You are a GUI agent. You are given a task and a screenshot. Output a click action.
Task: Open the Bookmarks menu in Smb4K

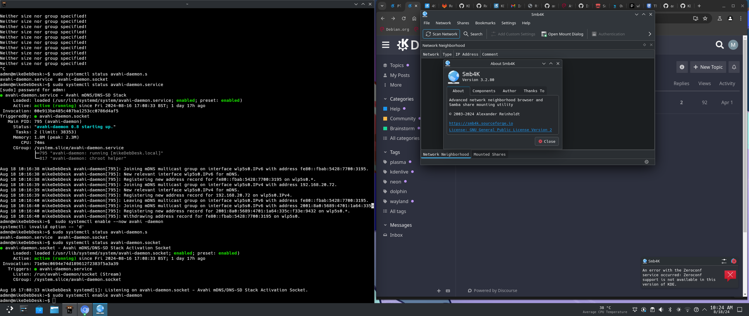(485, 23)
